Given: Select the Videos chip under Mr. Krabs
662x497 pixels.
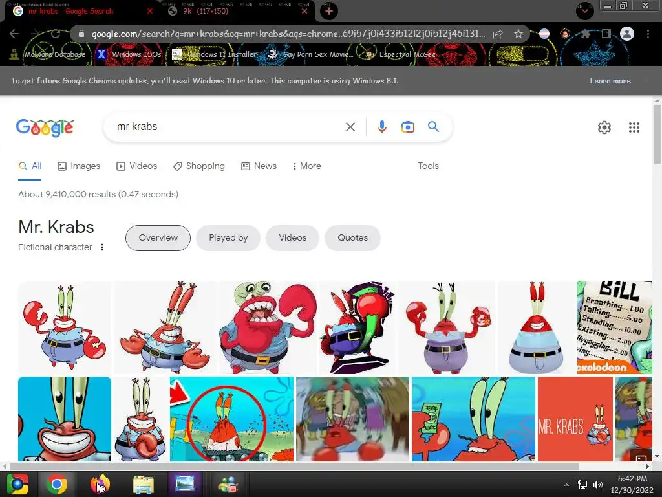Looking at the screenshot, I should click(292, 238).
